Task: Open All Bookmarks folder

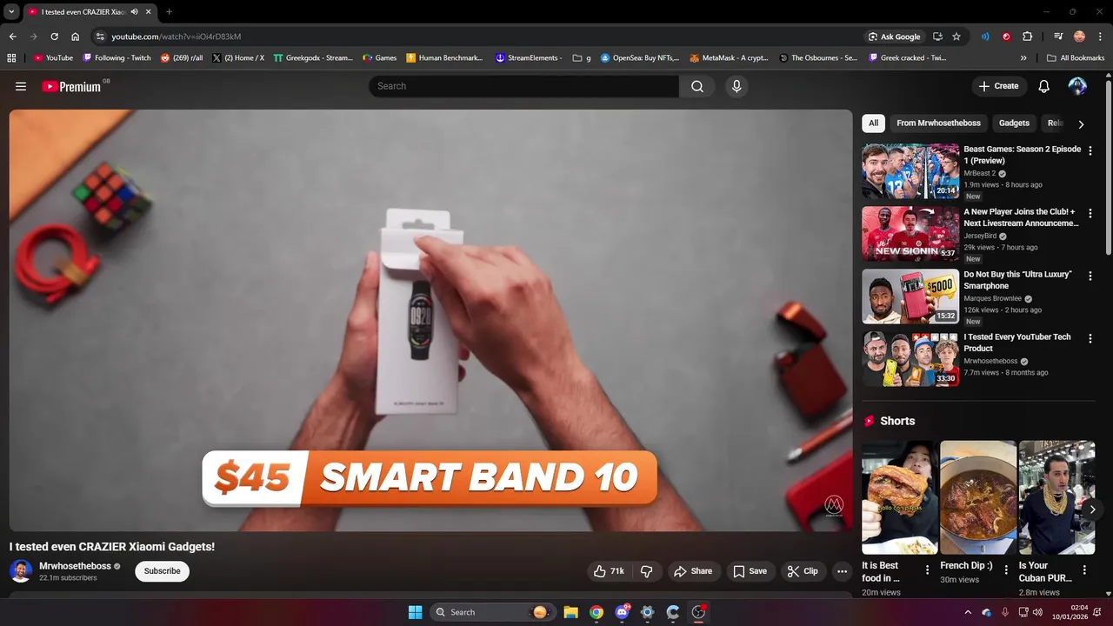Action: pyautogui.click(x=1076, y=58)
